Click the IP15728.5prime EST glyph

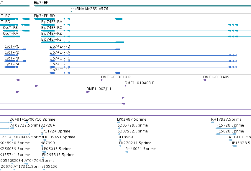pyautogui.click(x=226, y=128)
